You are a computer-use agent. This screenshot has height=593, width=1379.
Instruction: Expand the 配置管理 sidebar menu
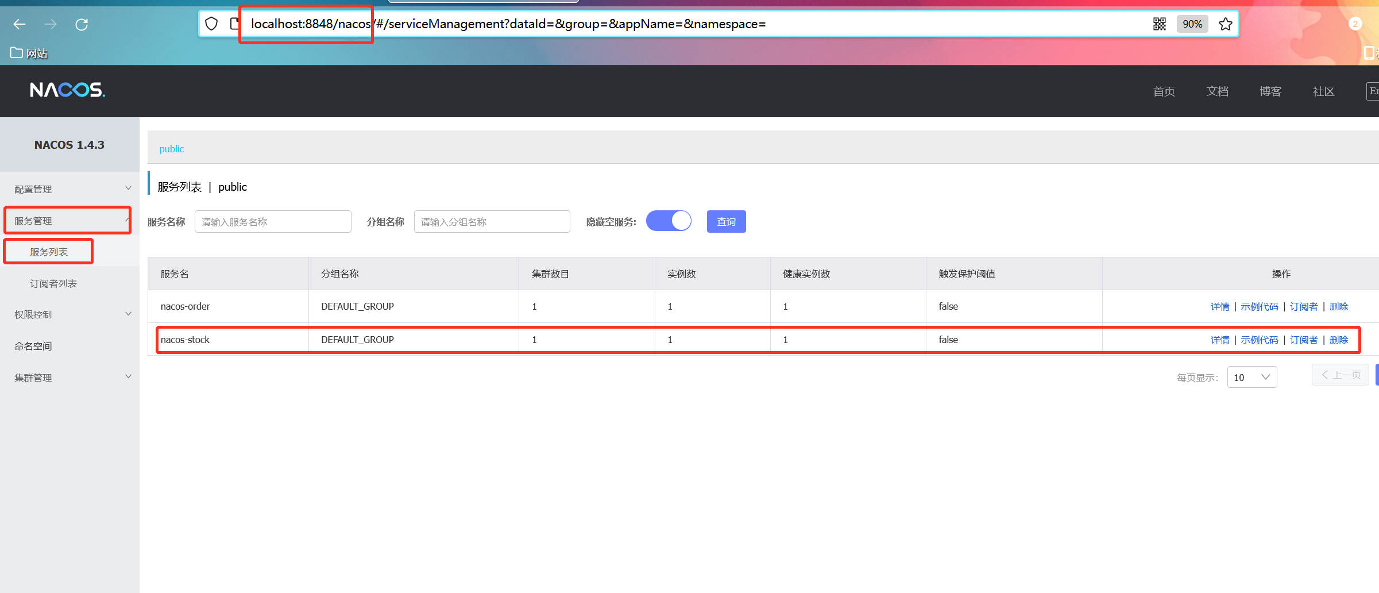click(x=69, y=189)
